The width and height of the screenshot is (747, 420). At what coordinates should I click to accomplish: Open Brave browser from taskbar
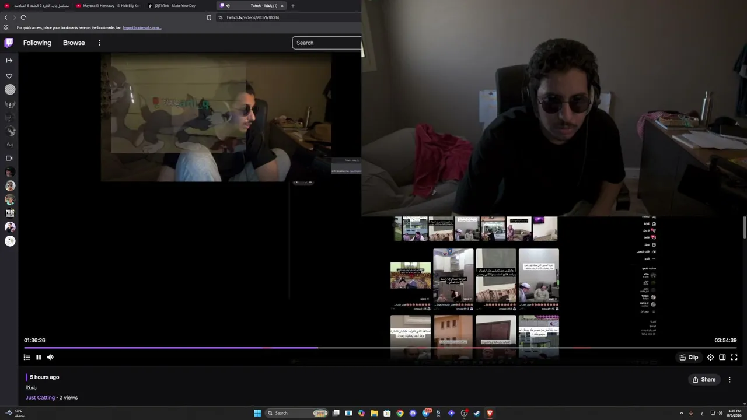490,413
